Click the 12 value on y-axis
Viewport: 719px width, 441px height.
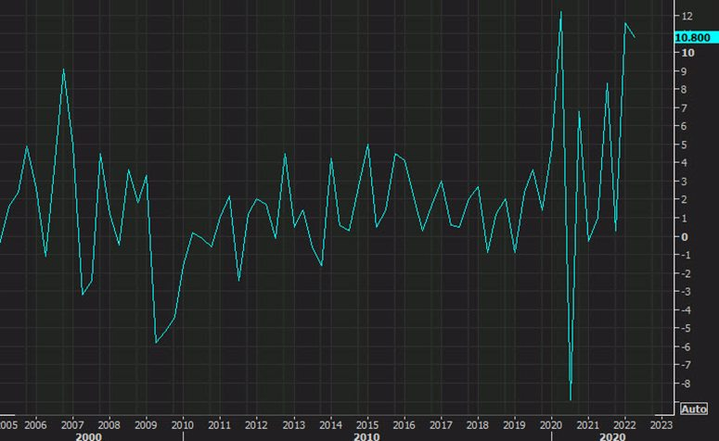687,17
